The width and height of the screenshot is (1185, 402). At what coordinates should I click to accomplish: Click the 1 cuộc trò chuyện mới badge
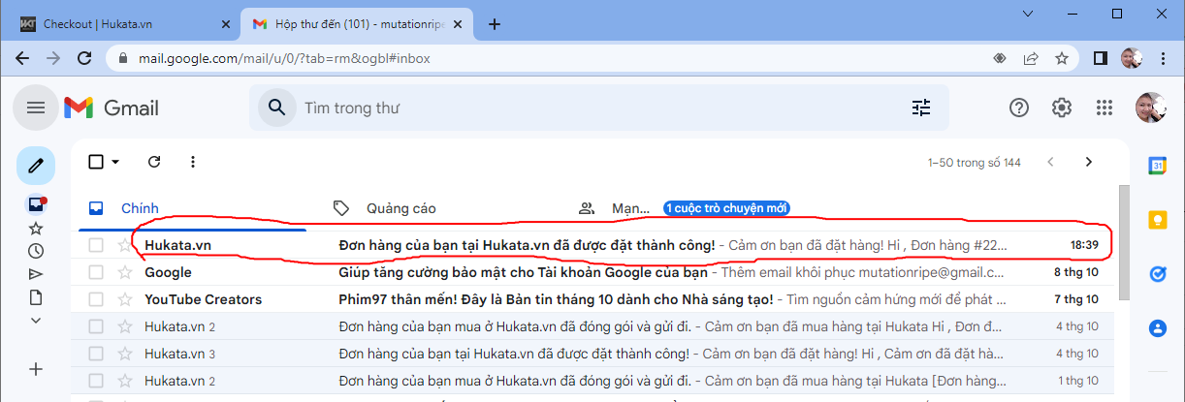(x=727, y=208)
